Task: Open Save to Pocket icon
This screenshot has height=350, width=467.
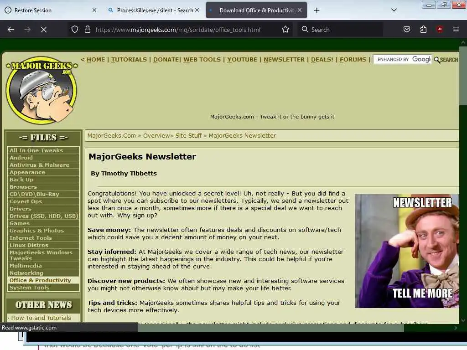Action: click(406, 29)
